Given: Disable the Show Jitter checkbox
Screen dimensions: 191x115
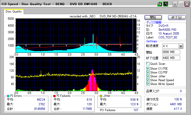Looking at the screenshot, I should tap(148, 76).
